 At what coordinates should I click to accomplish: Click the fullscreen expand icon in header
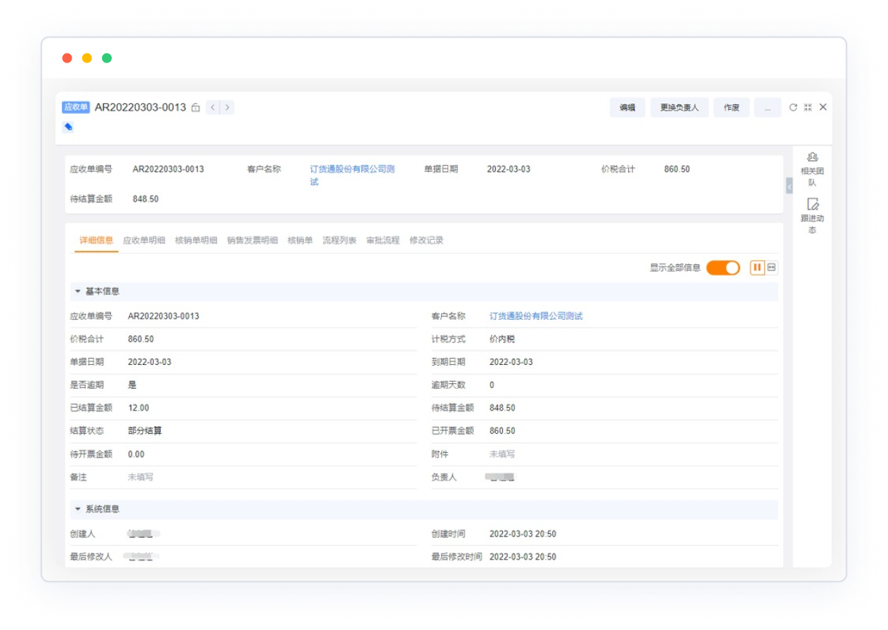(x=808, y=108)
